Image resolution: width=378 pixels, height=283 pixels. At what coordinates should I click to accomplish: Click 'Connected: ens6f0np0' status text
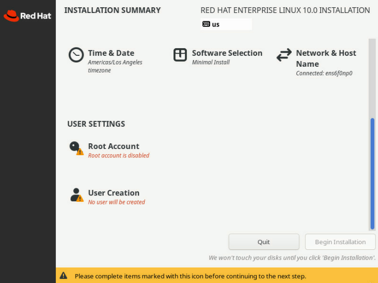point(324,73)
